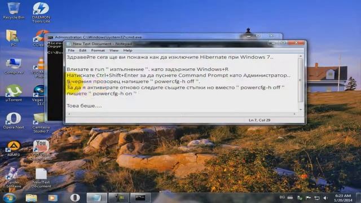Click the network tray icon
361x203 pixels.
coord(317,198)
